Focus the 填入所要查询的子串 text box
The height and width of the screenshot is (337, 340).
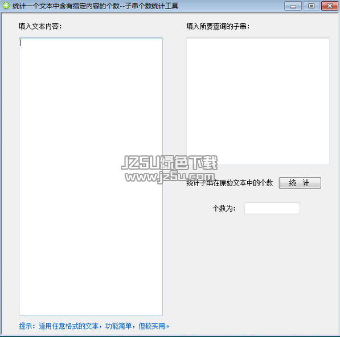coord(258,101)
